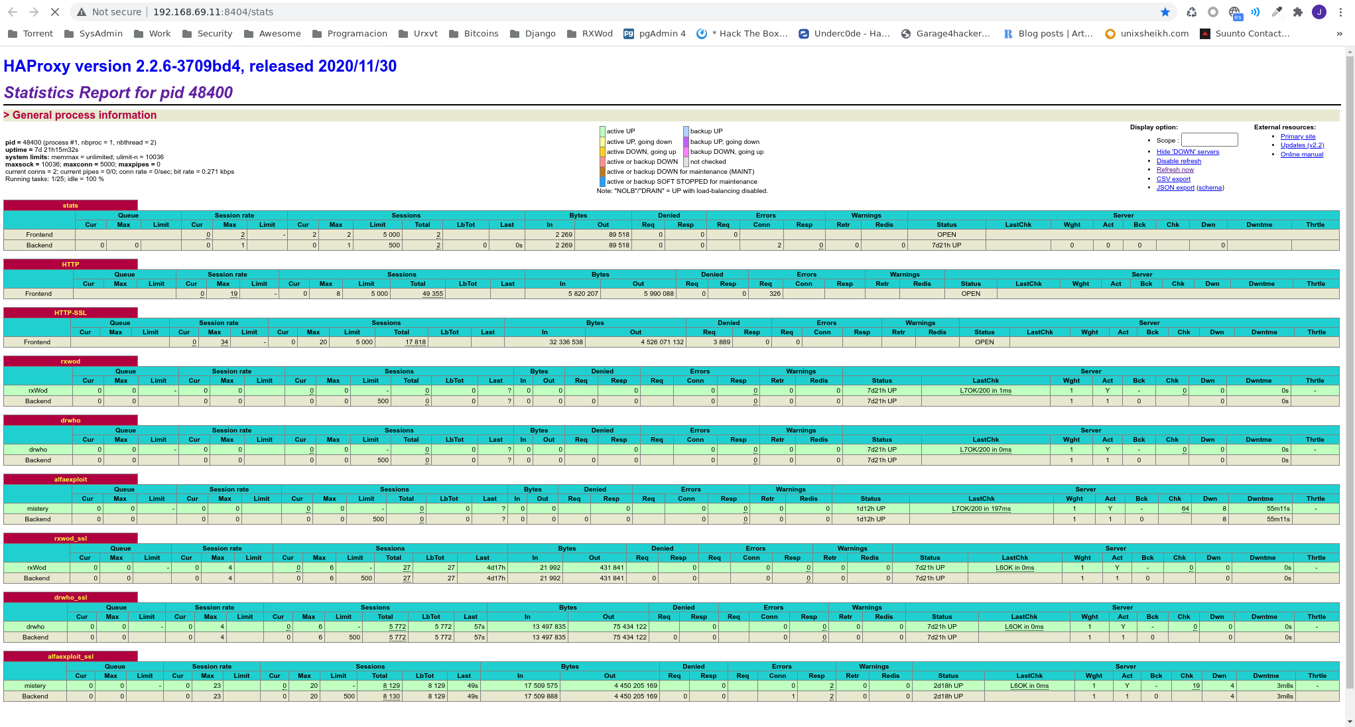Open the color picker eyedropper extension
Viewport: 1355px width, 727px height.
tap(1277, 12)
